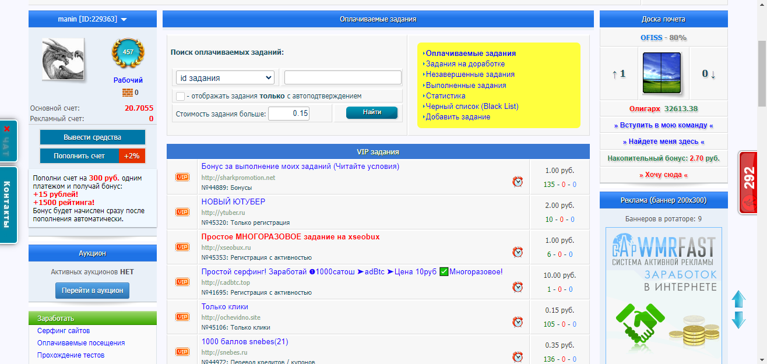The height and width of the screenshot is (364, 767).
Task: Open the Прохождение тестов link
Action: [x=71, y=355]
